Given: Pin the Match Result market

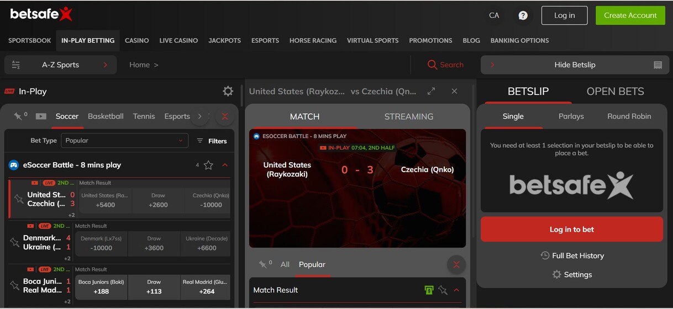Looking at the screenshot, I should 443,290.
